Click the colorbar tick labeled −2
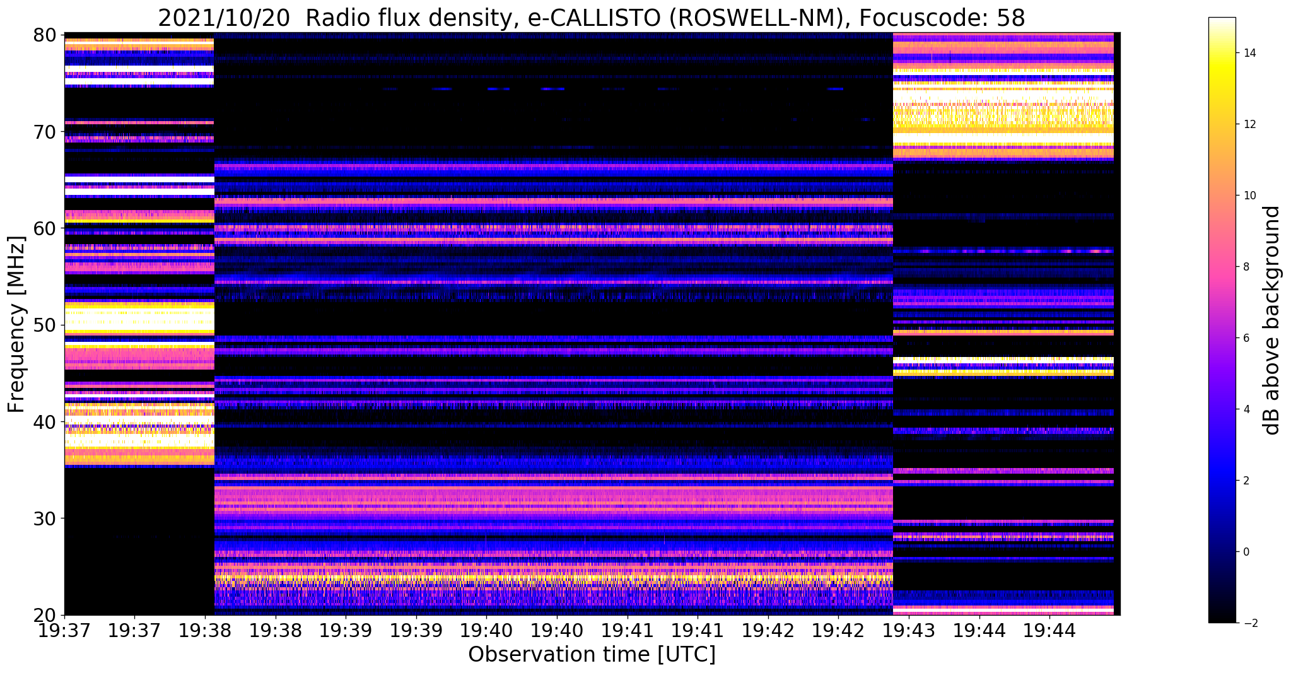1291x673 pixels. [x=1249, y=623]
